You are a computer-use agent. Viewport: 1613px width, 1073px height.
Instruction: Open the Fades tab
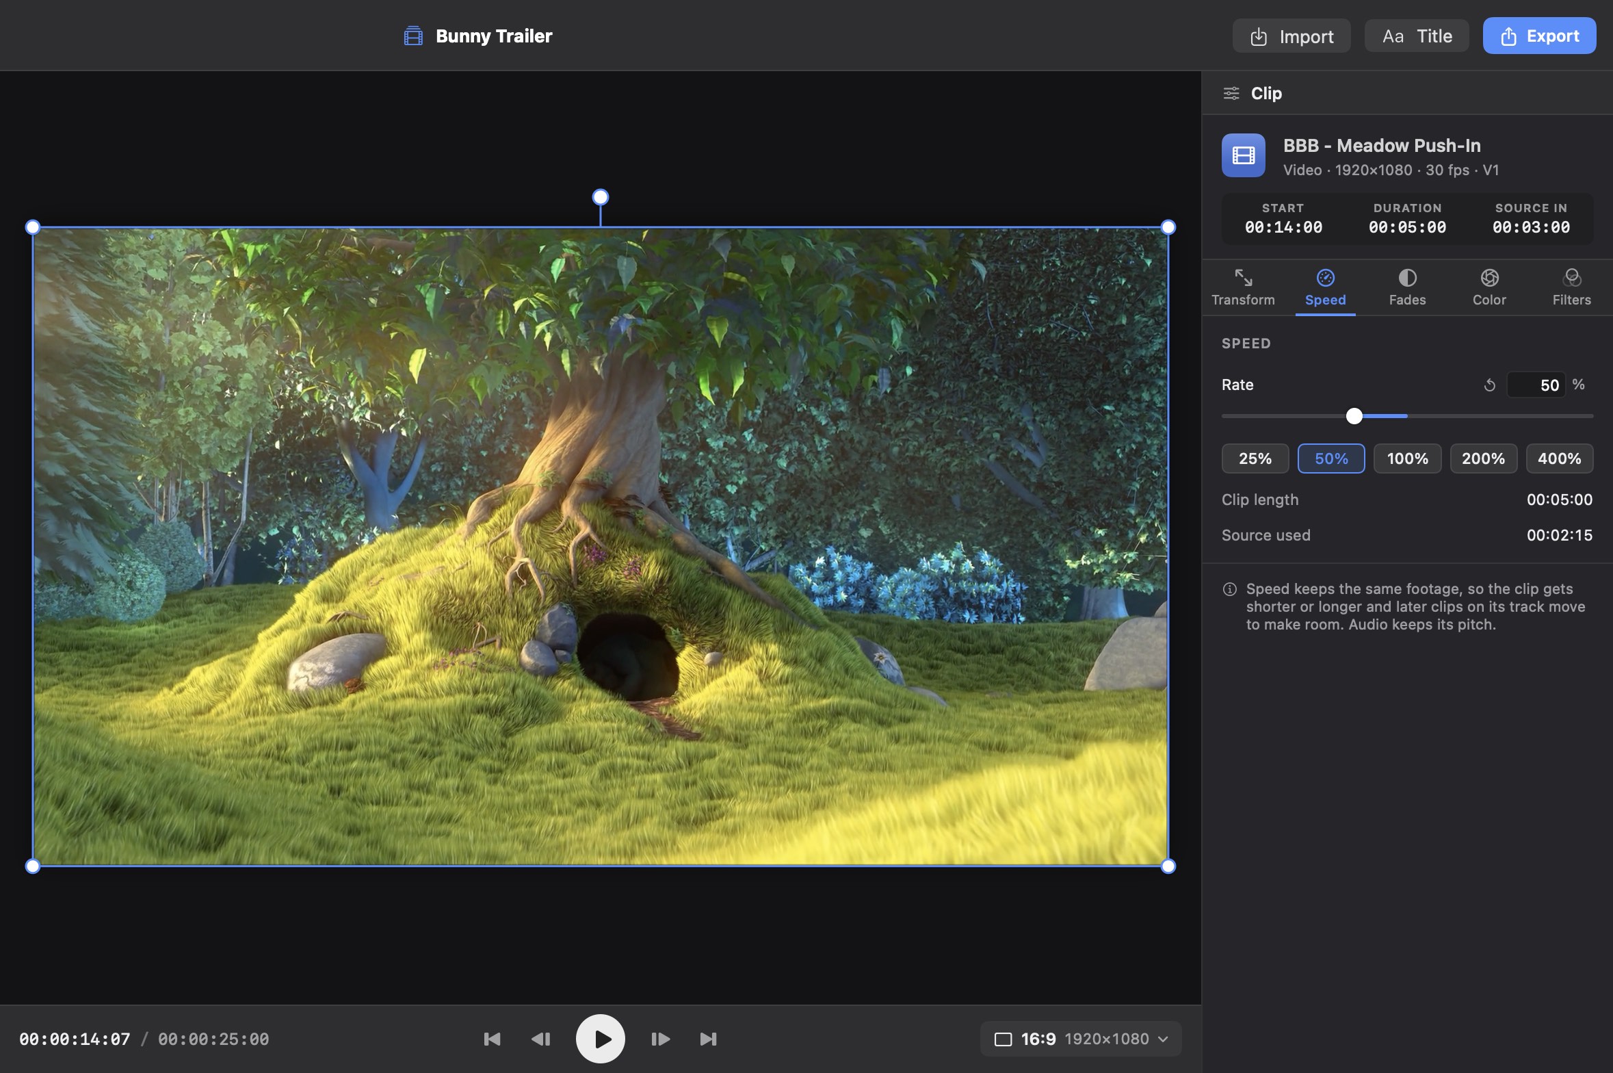pos(1407,287)
